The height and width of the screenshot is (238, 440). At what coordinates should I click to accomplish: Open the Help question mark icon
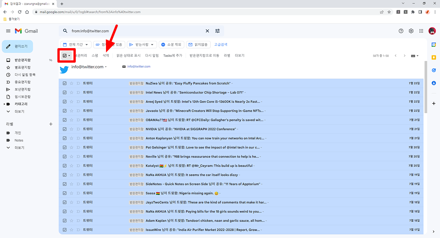401,31
